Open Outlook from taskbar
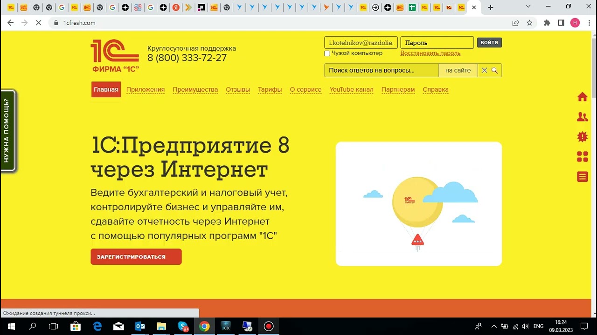The image size is (597, 335). point(140,326)
